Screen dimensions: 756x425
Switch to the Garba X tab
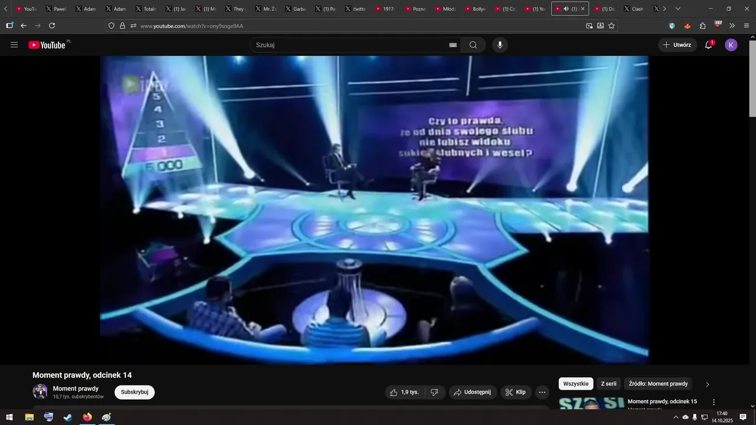(x=296, y=9)
